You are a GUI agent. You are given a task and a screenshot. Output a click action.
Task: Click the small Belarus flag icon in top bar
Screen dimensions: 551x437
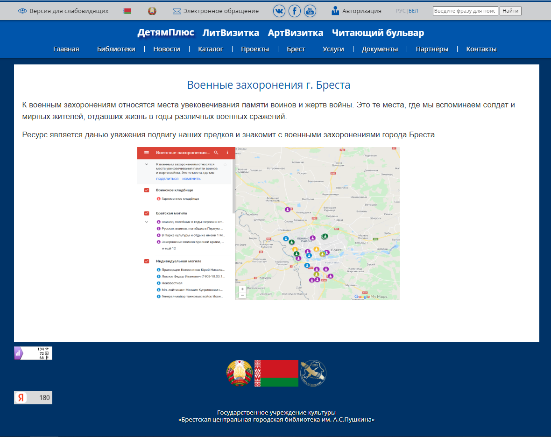(x=127, y=11)
